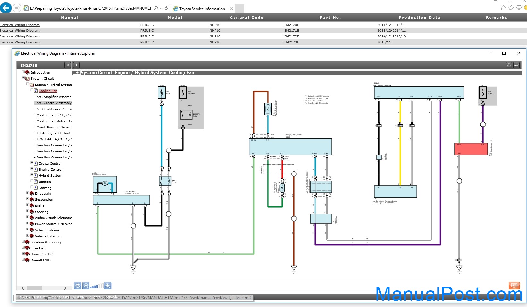Expand the Brake section
The height and width of the screenshot is (307, 527).
28,205
